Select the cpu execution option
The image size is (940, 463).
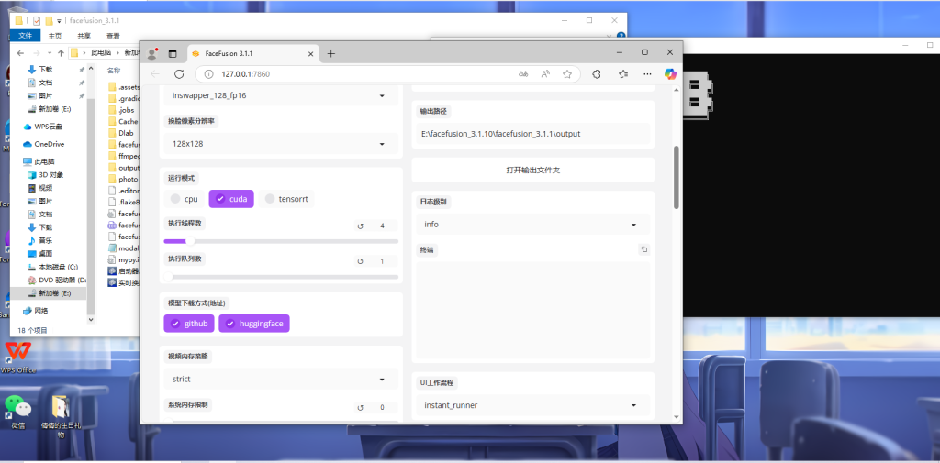(x=184, y=198)
